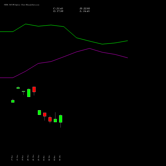Select the red candlestick above 26 Nov
This screenshot has height=166, width=166.
click(x=34, y=89)
